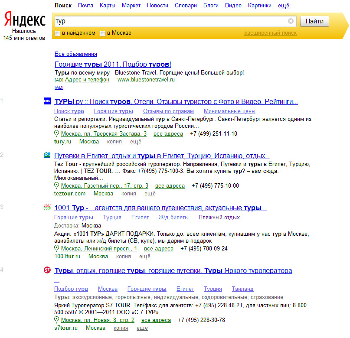Open 'Подбор тура' sitelink under S7 Tour
Screen dimensions: 350x338
click(x=71, y=289)
